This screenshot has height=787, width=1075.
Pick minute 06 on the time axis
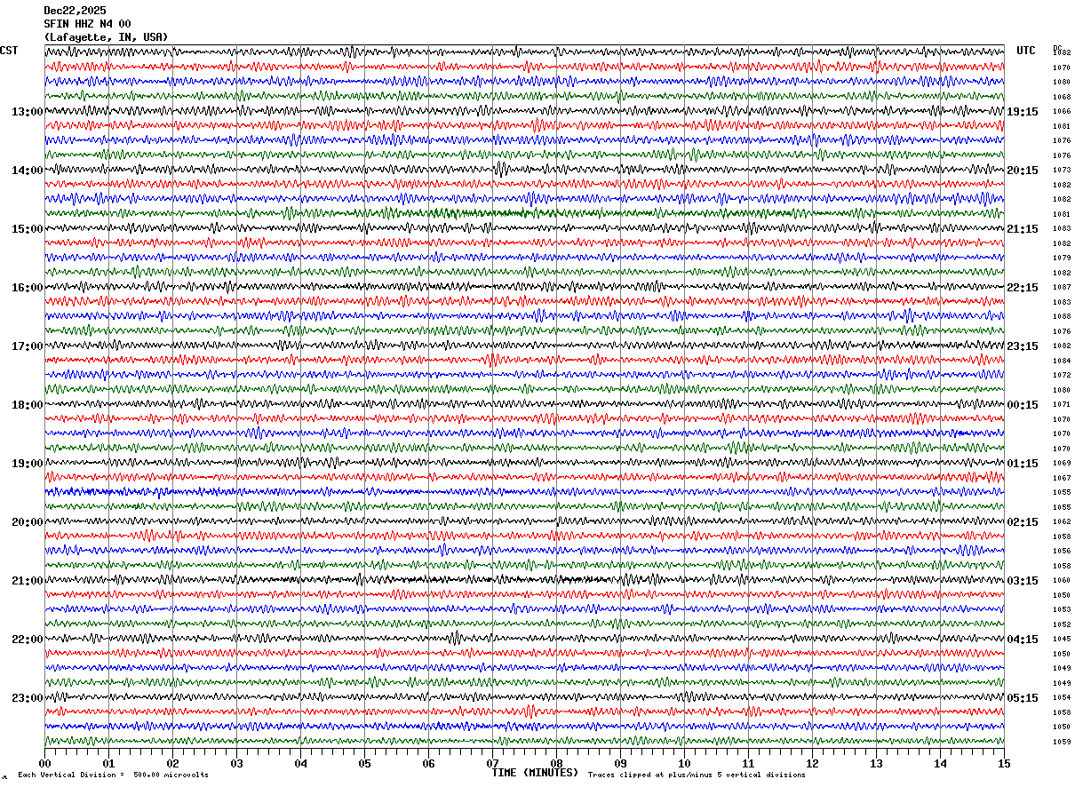(428, 763)
